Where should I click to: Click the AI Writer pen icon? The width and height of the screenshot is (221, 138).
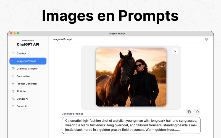tap(13, 91)
